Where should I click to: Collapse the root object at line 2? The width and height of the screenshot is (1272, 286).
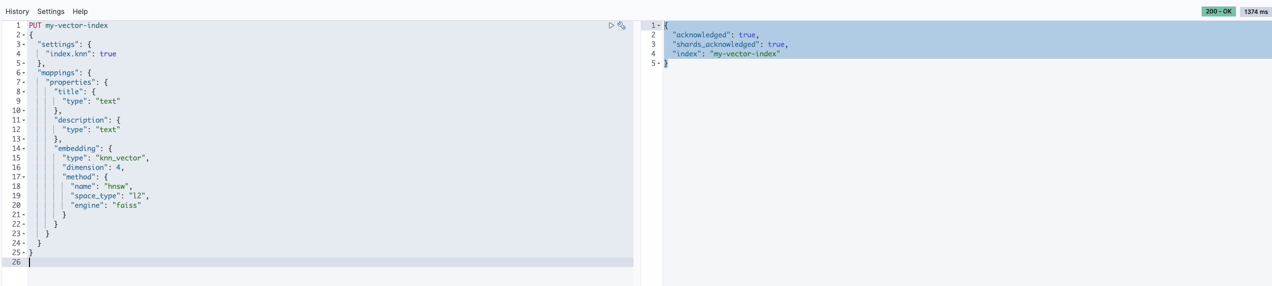23,35
